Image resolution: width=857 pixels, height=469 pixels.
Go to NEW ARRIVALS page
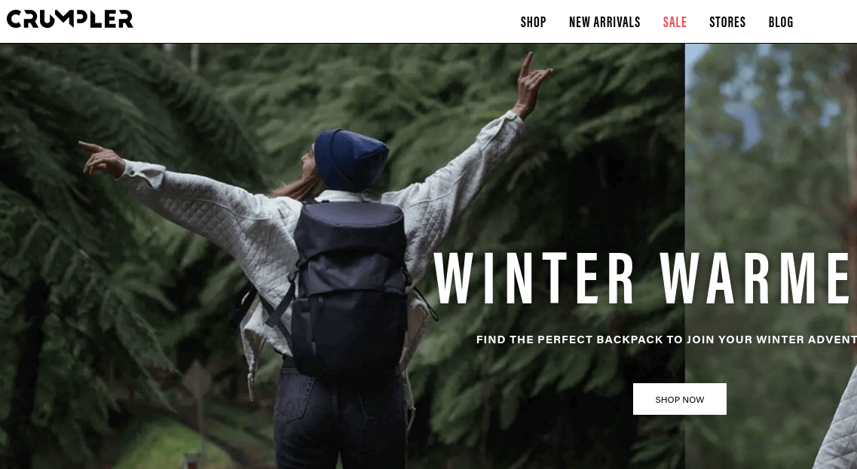pyautogui.click(x=604, y=23)
